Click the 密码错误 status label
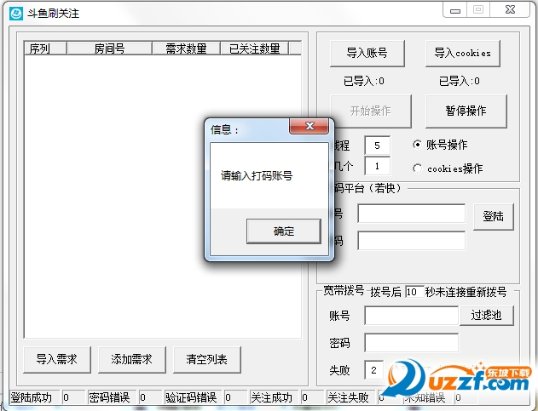The image size is (538, 411). point(110,397)
